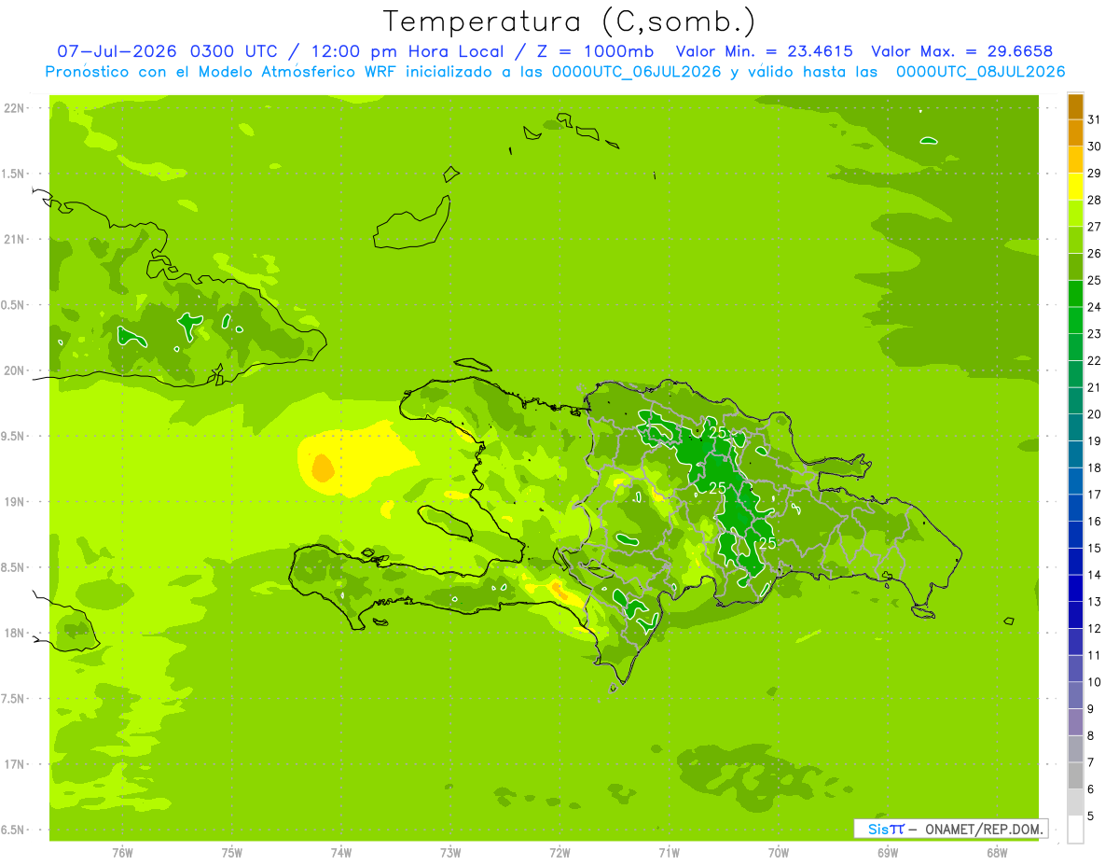1119x865 pixels.
Task: Select the '0000UTC_06JUL2026' initialization time text
Action: [x=637, y=72]
